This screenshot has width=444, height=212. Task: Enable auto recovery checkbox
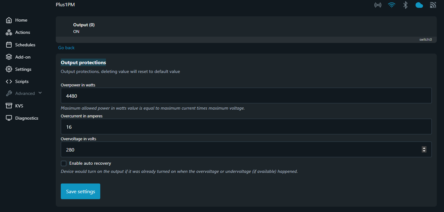tap(64, 163)
